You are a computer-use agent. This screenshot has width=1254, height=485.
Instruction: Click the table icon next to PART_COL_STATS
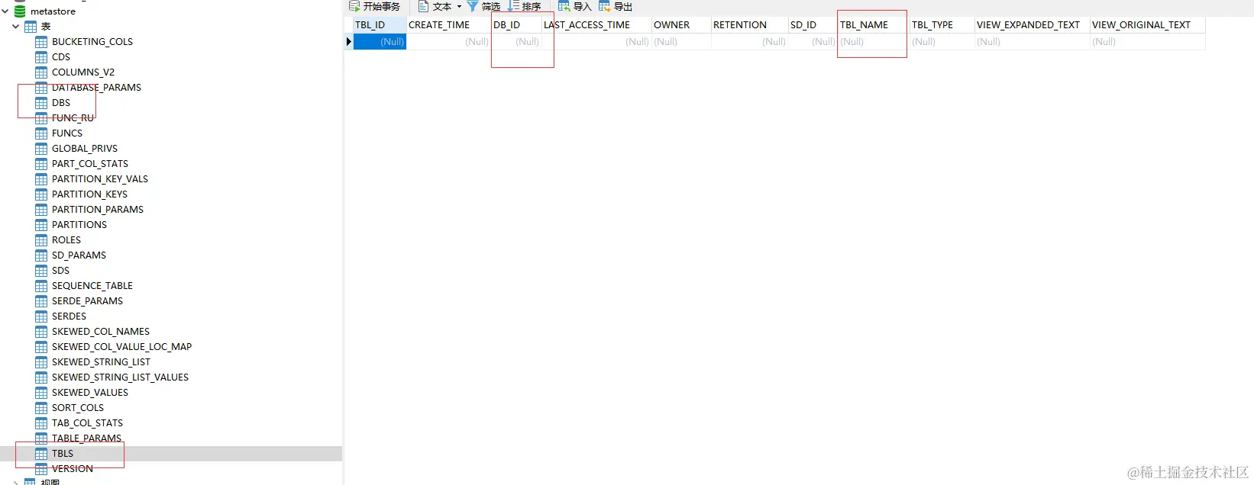tap(41, 164)
